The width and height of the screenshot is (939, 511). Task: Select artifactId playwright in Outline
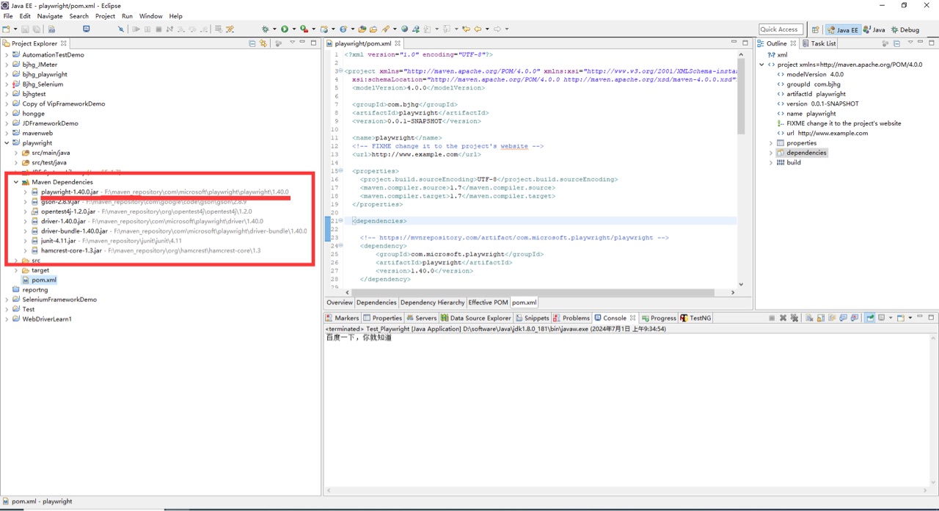click(x=811, y=94)
